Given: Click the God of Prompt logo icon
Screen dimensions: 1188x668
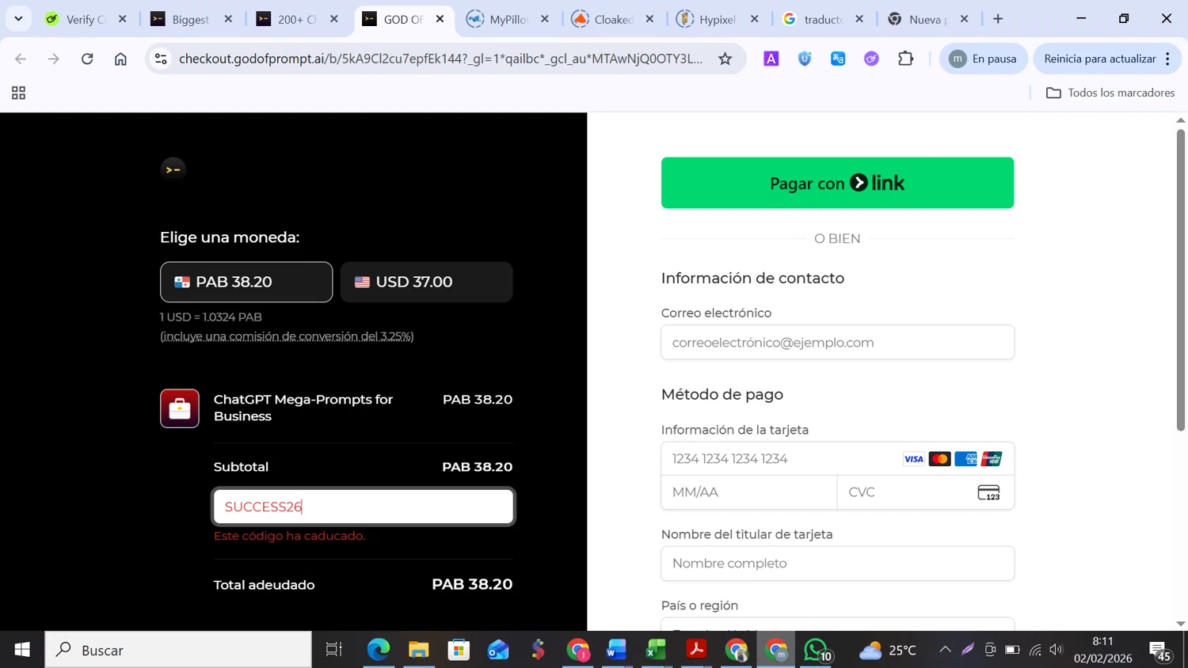Looking at the screenshot, I should [173, 169].
